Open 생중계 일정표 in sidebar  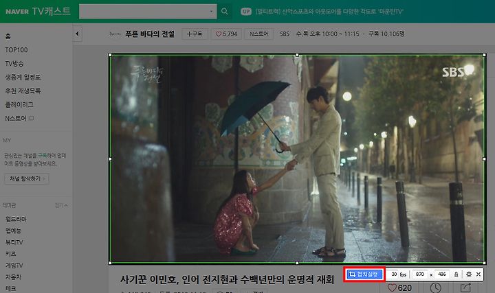click(23, 77)
